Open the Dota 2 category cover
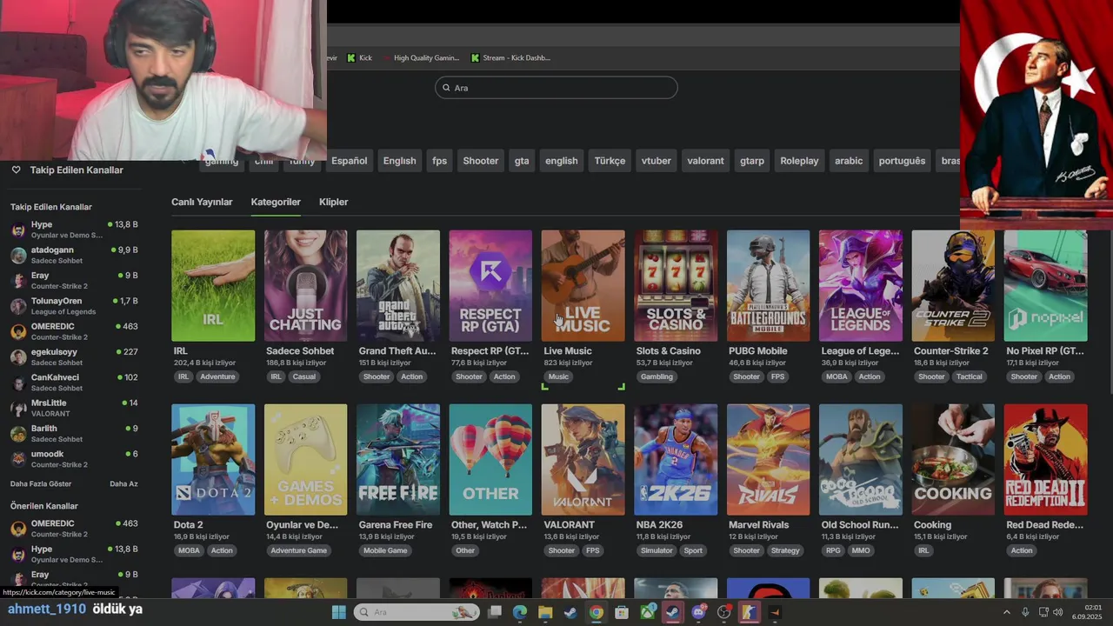The image size is (1113, 626). [213, 459]
